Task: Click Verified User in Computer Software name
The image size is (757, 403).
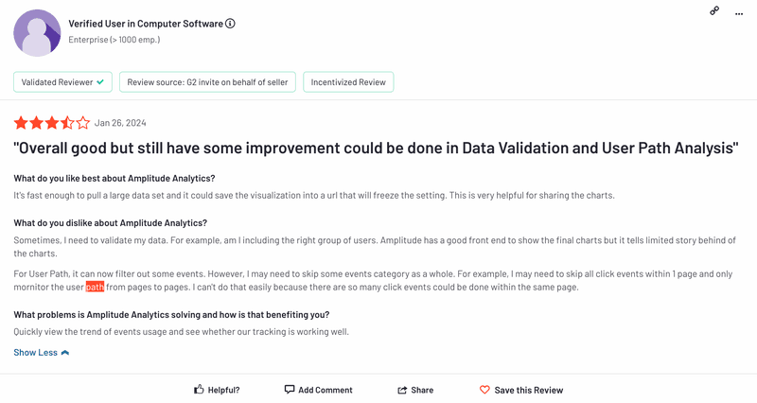Action: (x=146, y=24)
